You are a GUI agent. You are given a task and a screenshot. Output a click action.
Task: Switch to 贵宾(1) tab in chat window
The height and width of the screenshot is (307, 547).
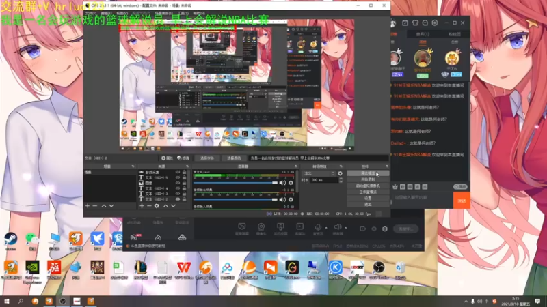click(x=423, y=34)
